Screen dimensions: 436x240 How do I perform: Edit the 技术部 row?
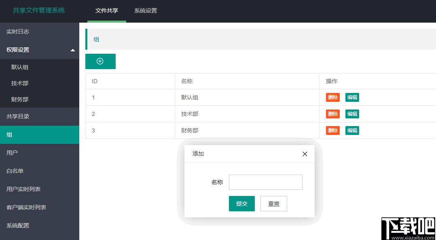coord(352,114)
